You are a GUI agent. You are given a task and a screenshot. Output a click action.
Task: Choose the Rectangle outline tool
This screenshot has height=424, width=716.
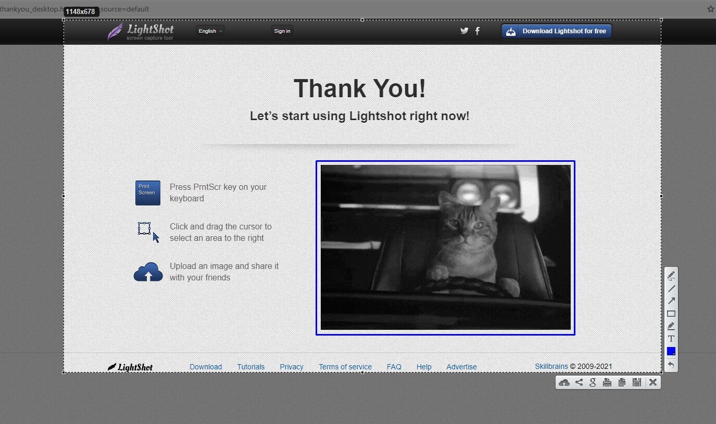pos(671,313)
